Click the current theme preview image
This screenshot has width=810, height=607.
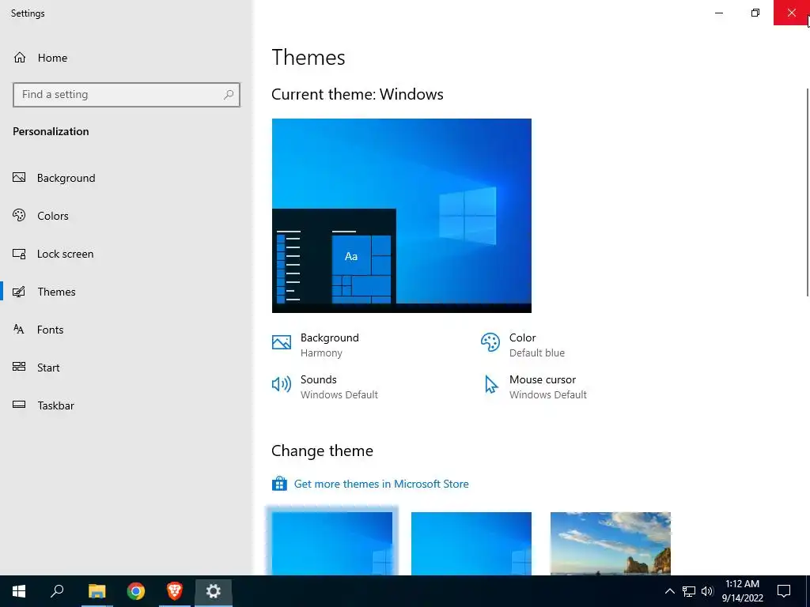click(401, 216)
